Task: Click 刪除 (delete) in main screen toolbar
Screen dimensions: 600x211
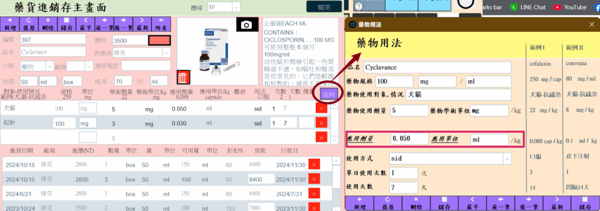Action: tap(48, 24)
